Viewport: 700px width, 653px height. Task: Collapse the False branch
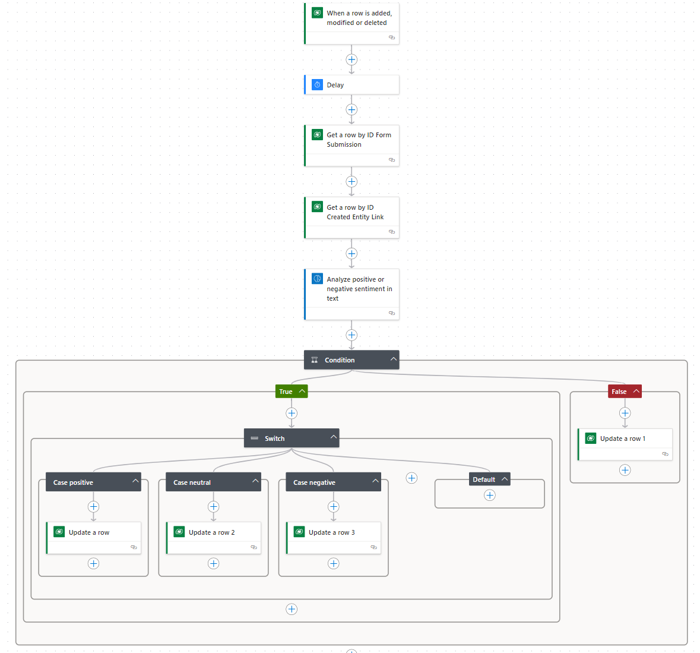pos(636,391)
